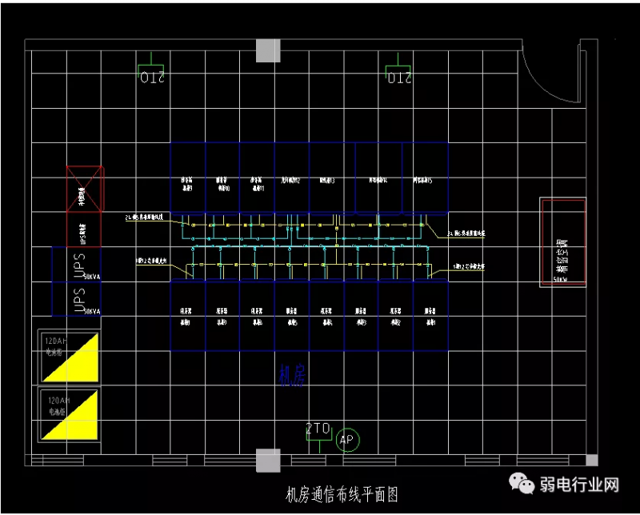Select the red UPS distribution cabinet box

point(85,230)
